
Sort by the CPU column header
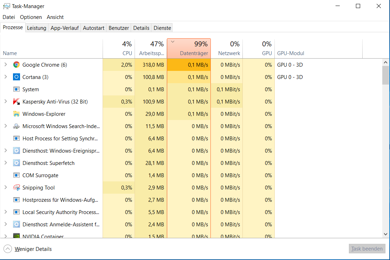point(119,49)
